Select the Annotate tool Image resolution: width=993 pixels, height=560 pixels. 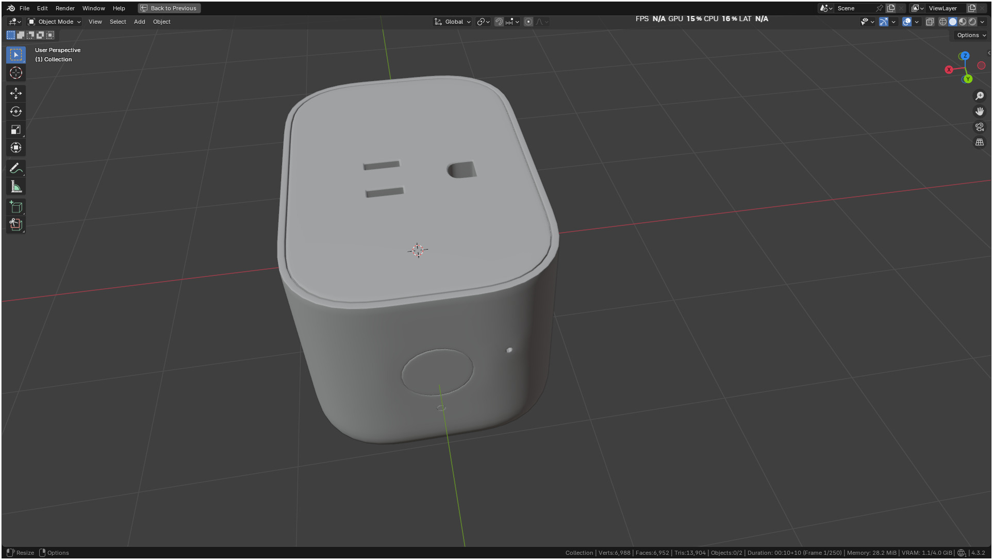(16, 168)
